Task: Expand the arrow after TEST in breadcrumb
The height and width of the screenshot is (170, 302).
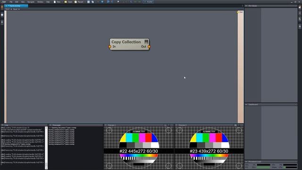Action: pos(11,9)
